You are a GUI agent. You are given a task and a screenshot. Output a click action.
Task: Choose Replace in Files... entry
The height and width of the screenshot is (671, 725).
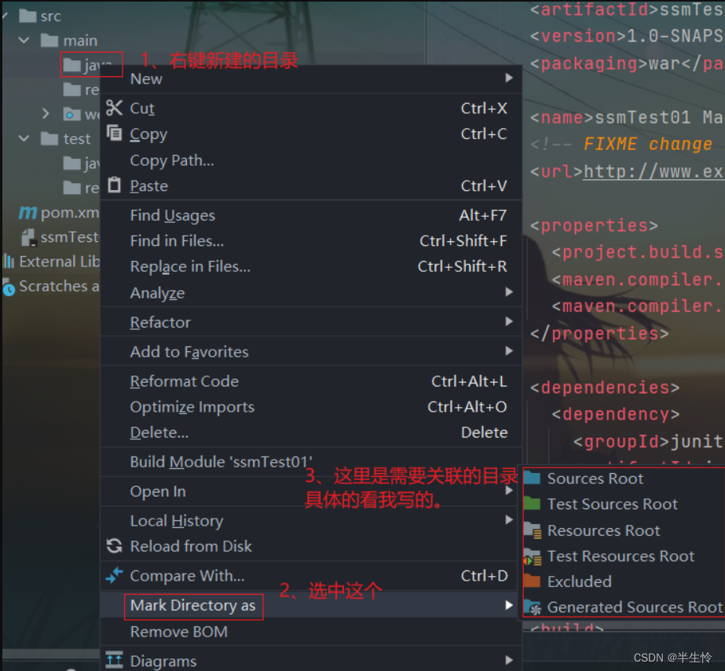click(x=311, y=266)
